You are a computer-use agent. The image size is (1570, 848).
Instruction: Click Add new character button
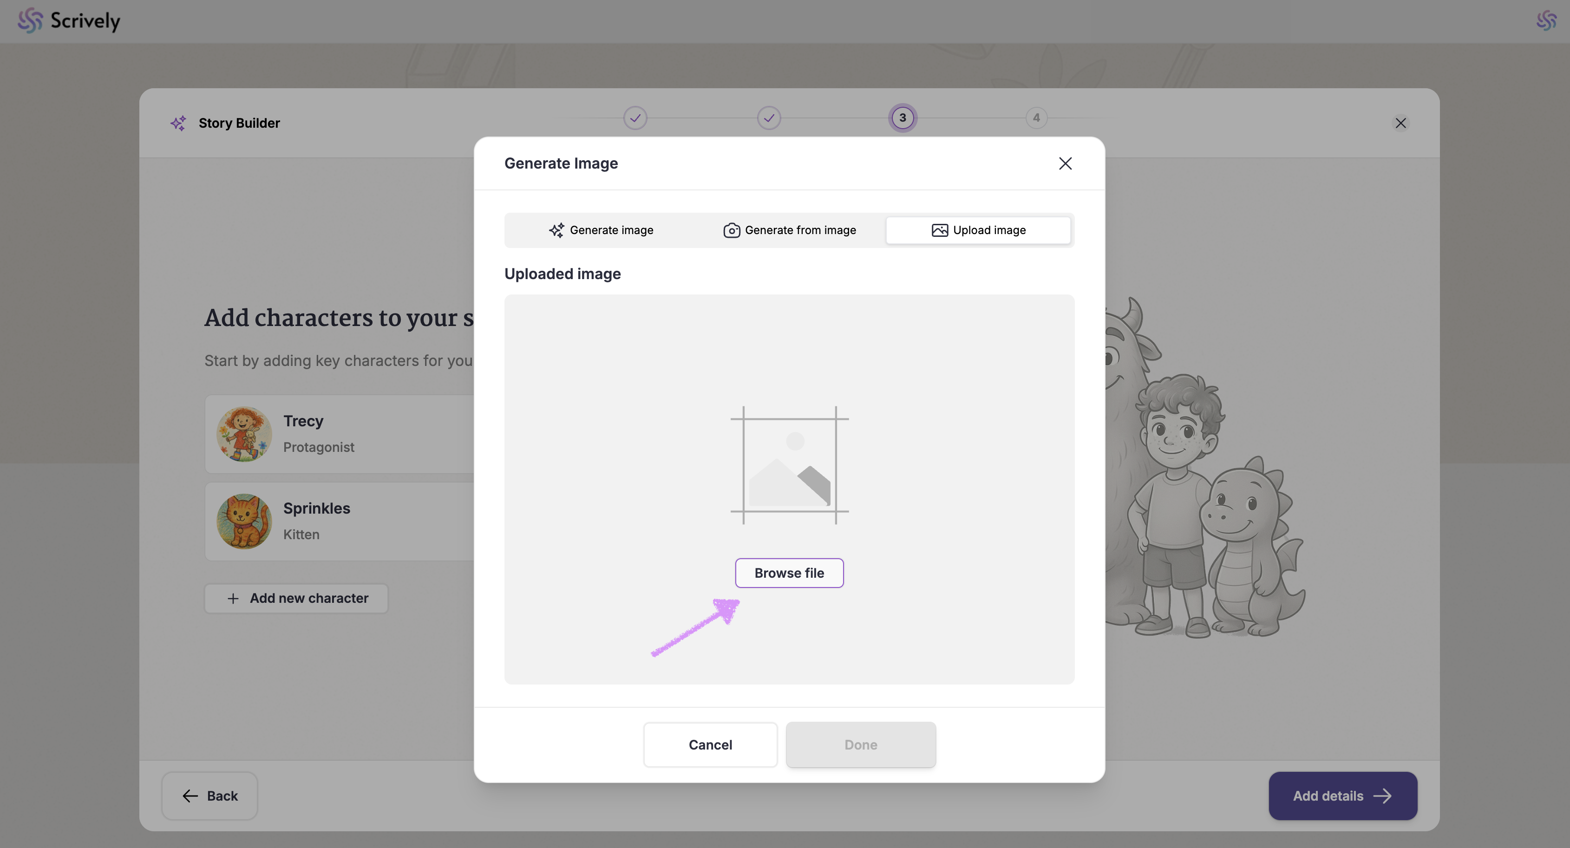(296, 598)
